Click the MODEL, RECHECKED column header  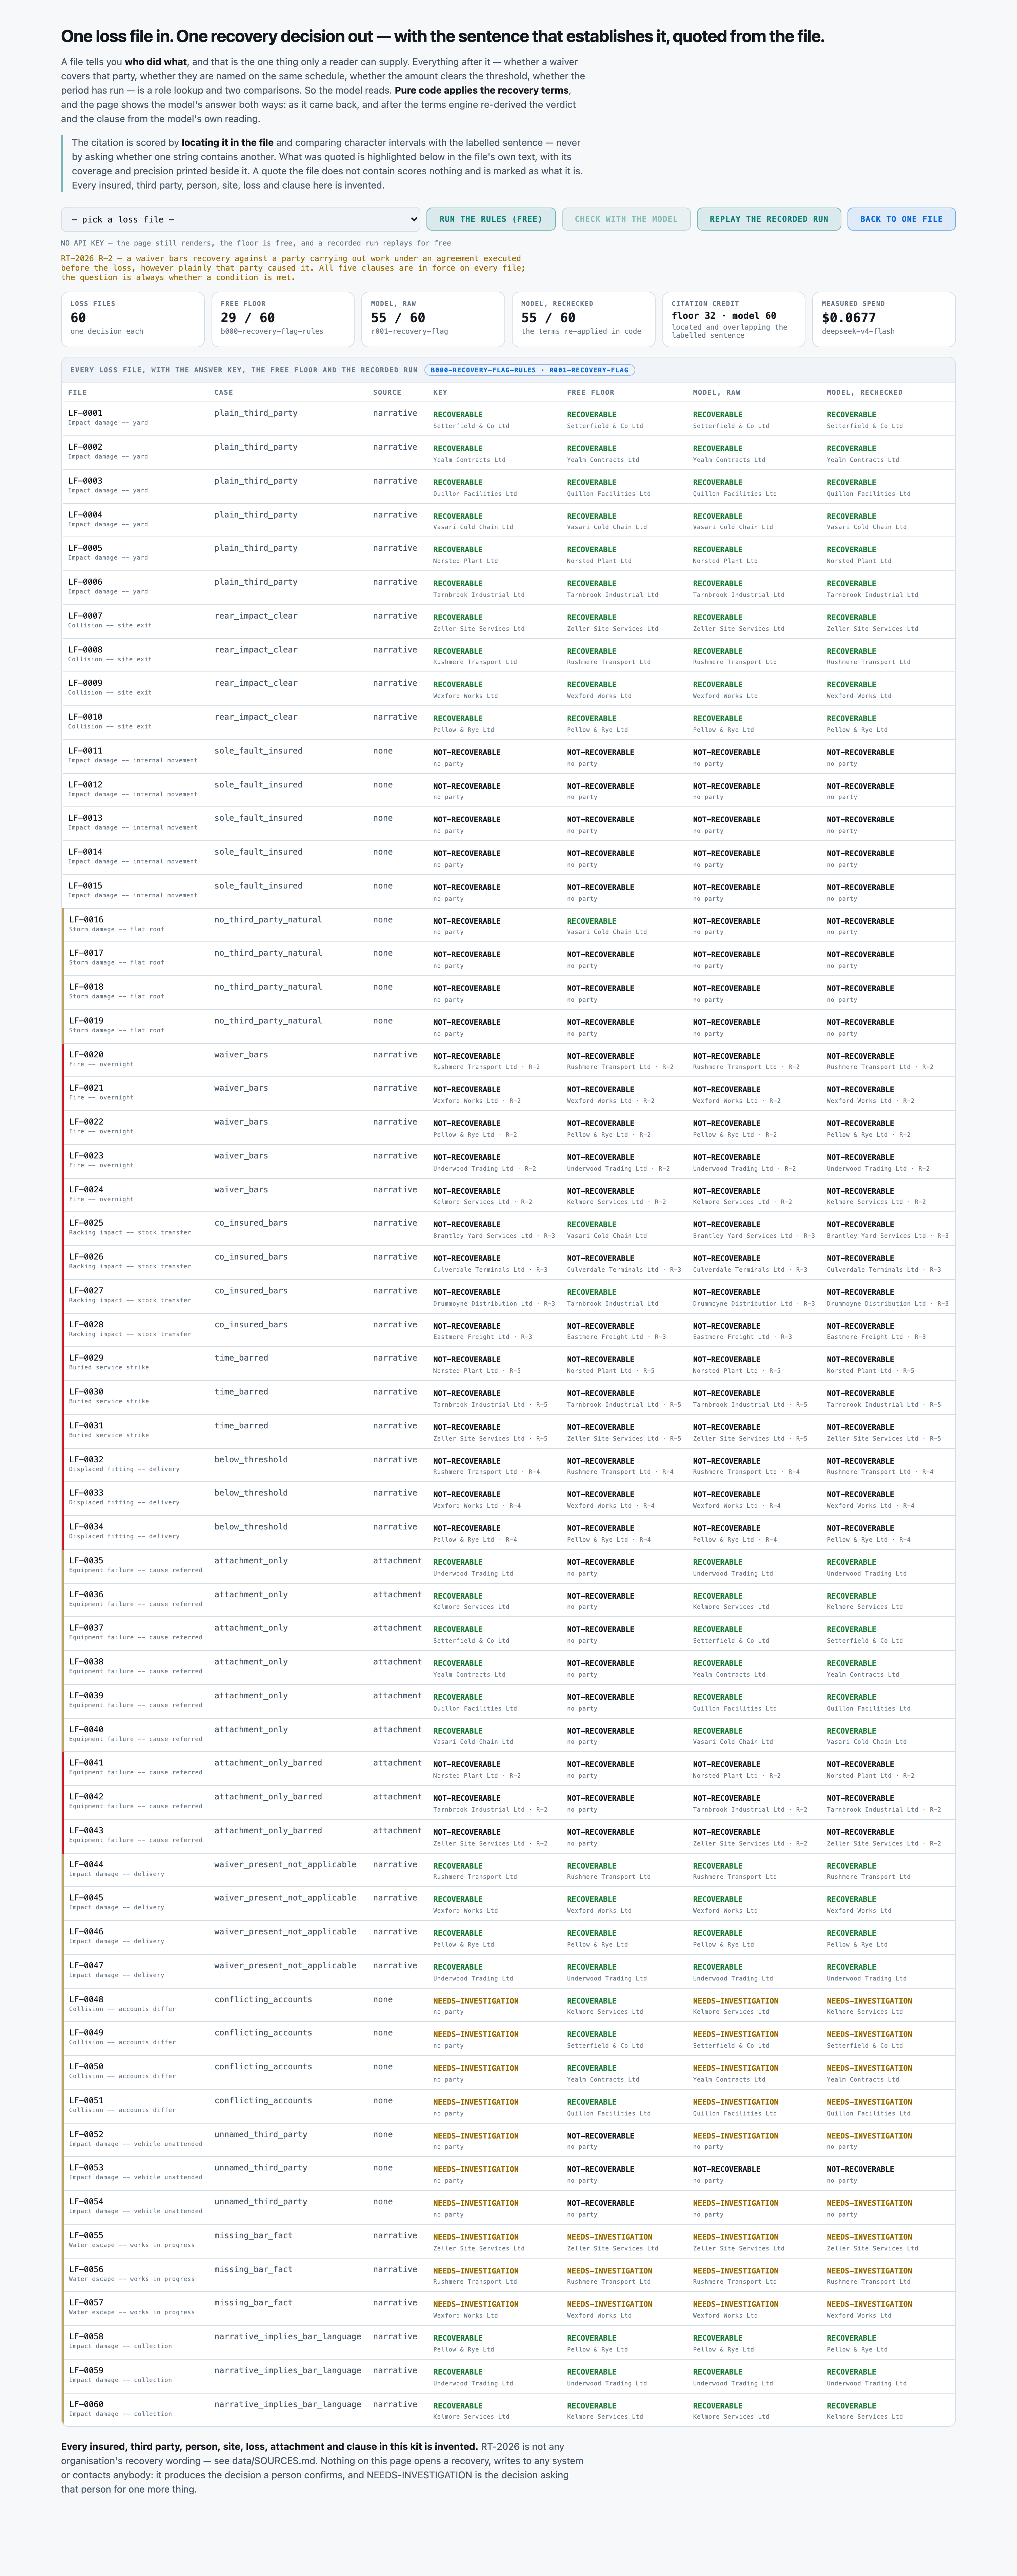pyautogui.click(x=864, y=392)
